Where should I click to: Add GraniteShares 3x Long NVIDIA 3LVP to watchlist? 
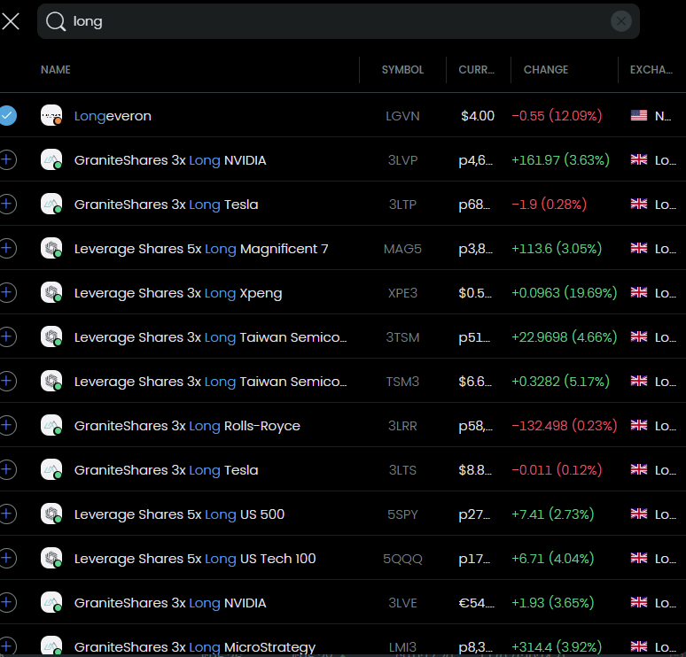click(x=7, y=159)
